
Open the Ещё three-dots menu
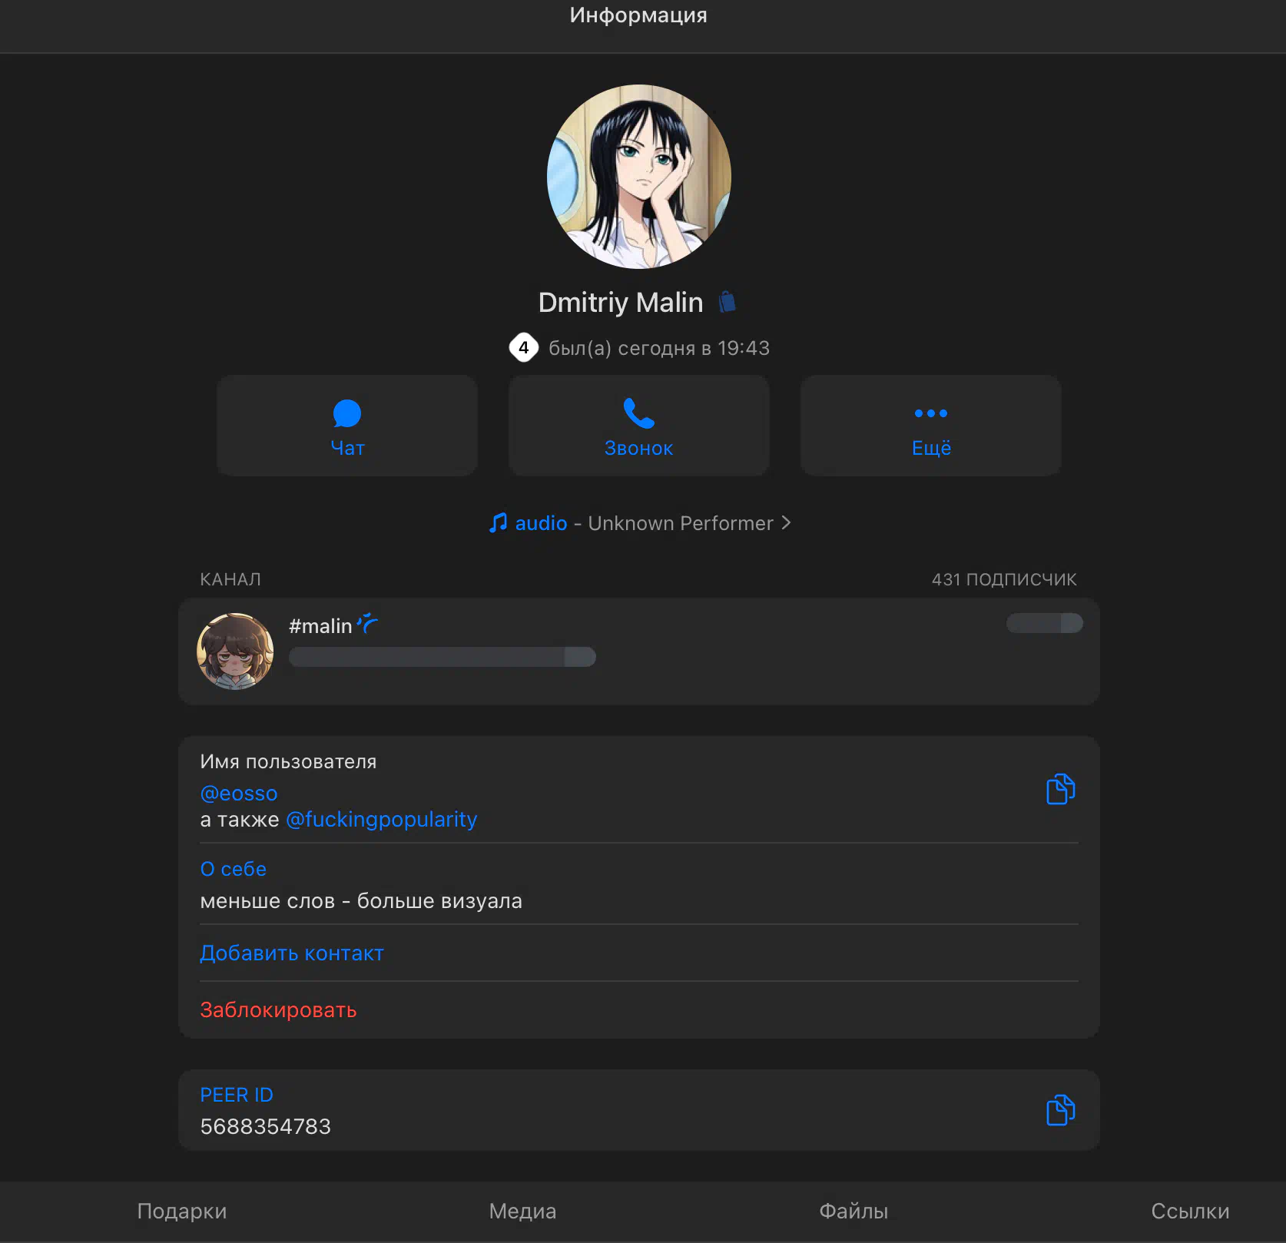click(930, 415)
